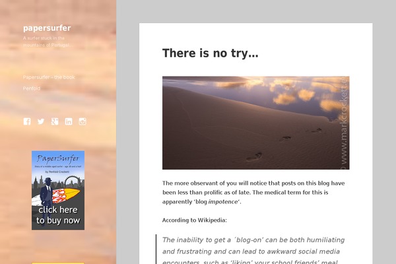This screenshot has width=396, height=264.
Task: Open the Facebook social icon
Action: 27,121
